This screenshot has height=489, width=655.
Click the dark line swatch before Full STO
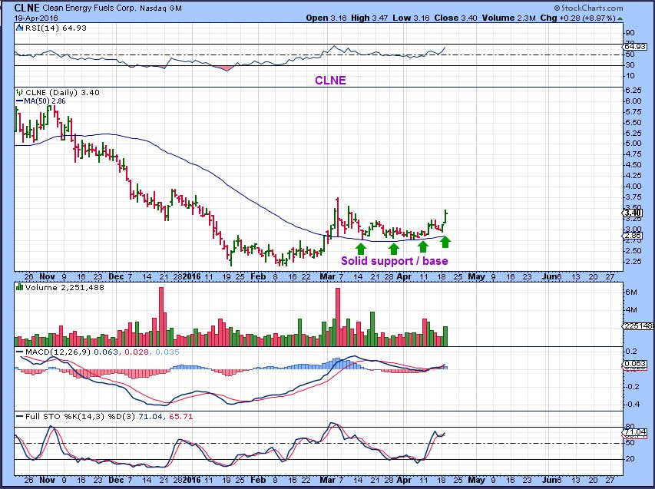click(x=19, y=416)
